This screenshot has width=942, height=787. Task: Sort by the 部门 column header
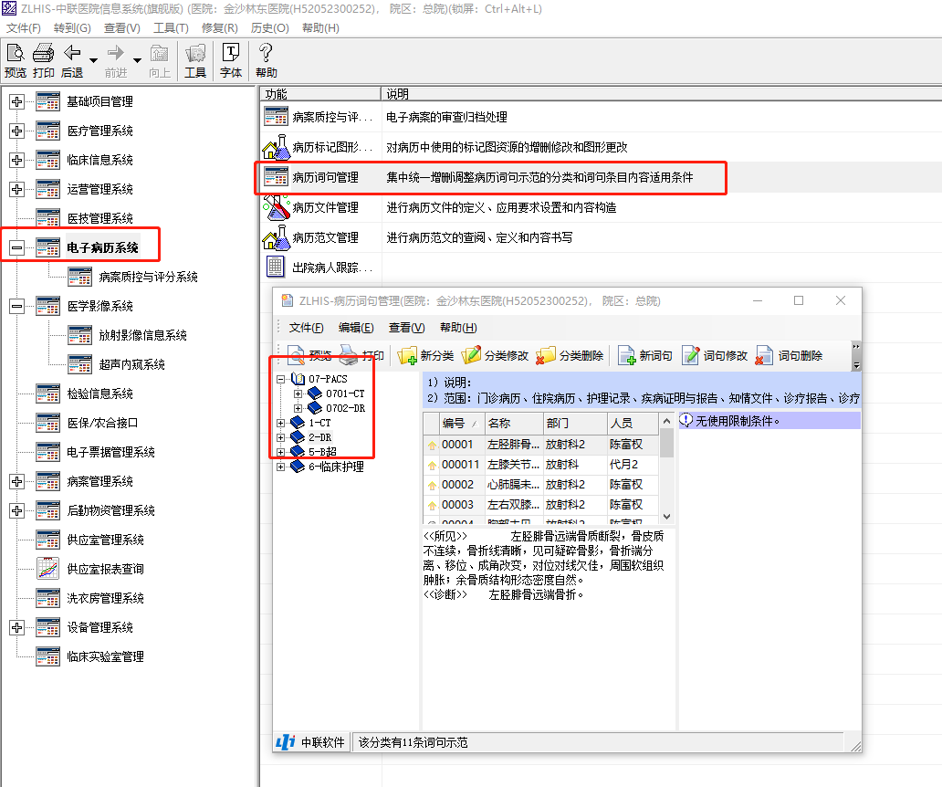click(x=576, y=424)
